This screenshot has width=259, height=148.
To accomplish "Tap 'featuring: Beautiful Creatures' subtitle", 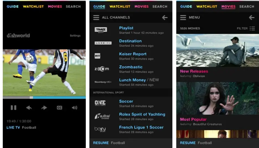I will point(201,124).
